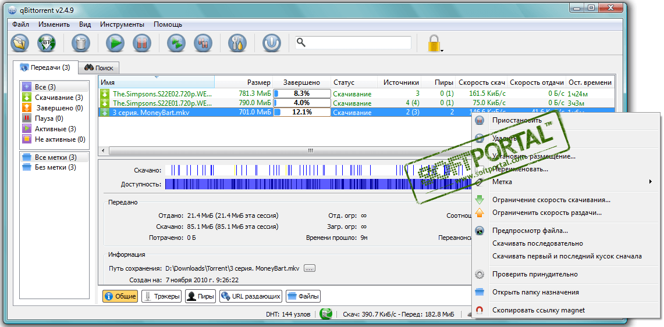Choose Ограничение скорость скачивания in context menu
This screenshot has height=327, width=664.
click(x=566, y=200)
